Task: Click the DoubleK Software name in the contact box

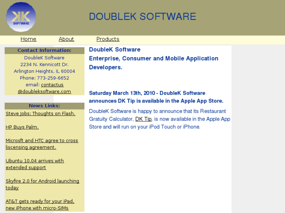Action: (x=44, y=58)
